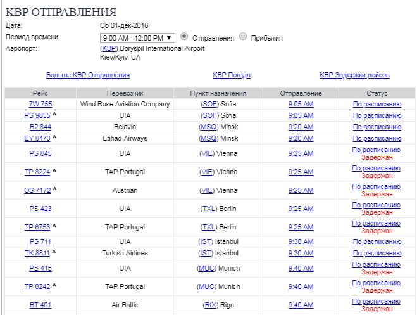Click the RIX destination code for Riga
Image resolution: width=417 pixels, height=315 pixels.
[210, 305]
